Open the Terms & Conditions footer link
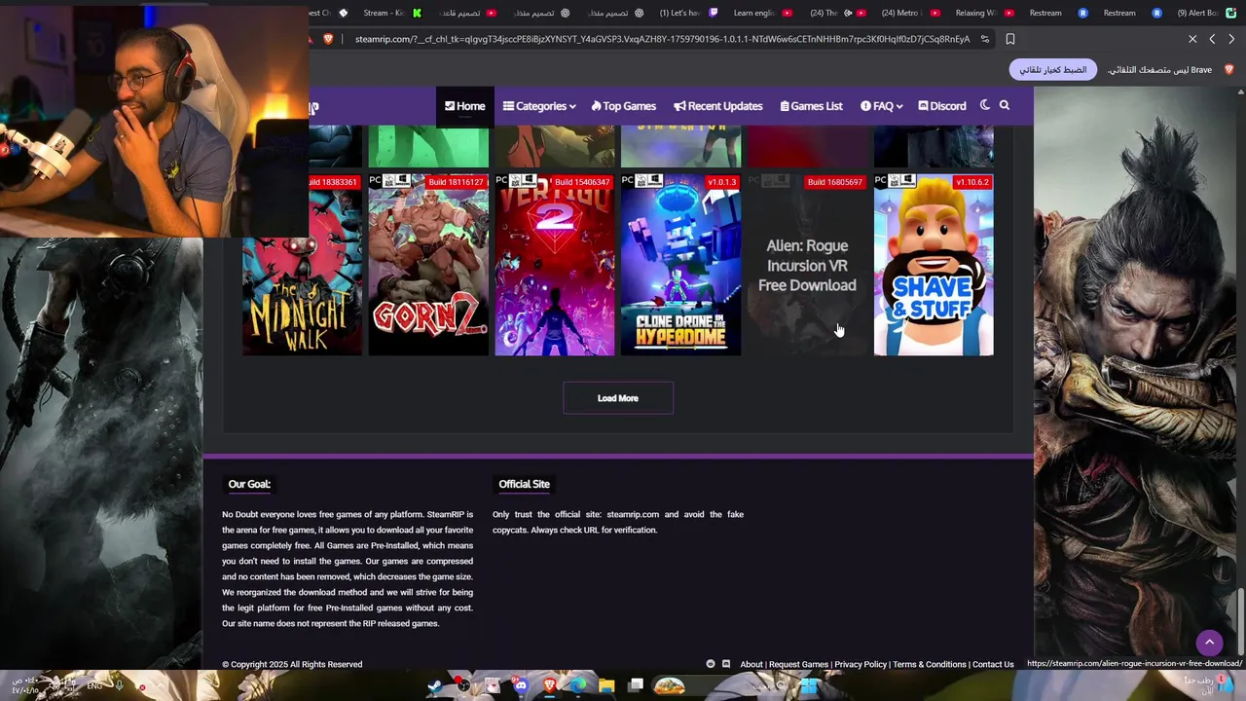The height and width of the screenshot is (701, 1246). click(930, 664)
